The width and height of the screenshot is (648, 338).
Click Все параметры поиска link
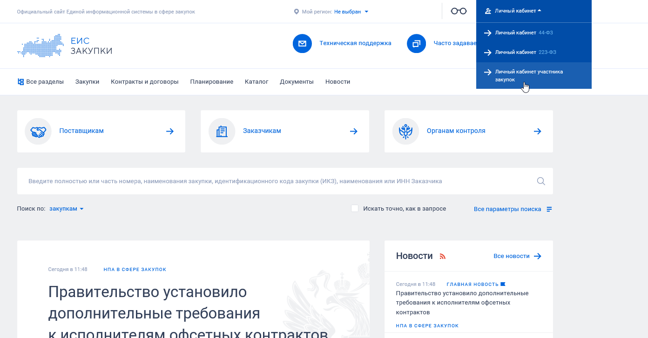pos(507,209)
